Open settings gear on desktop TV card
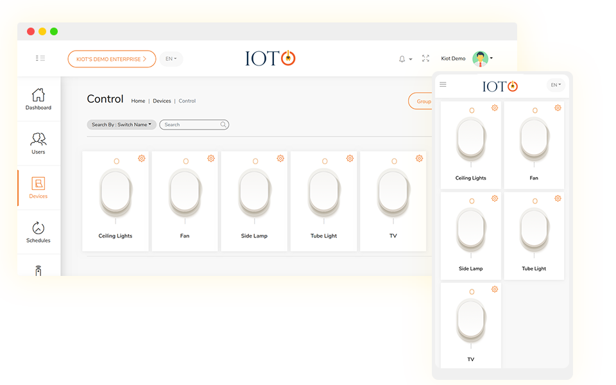The width and height of the screenshot is (616, 385). (419, 158)
